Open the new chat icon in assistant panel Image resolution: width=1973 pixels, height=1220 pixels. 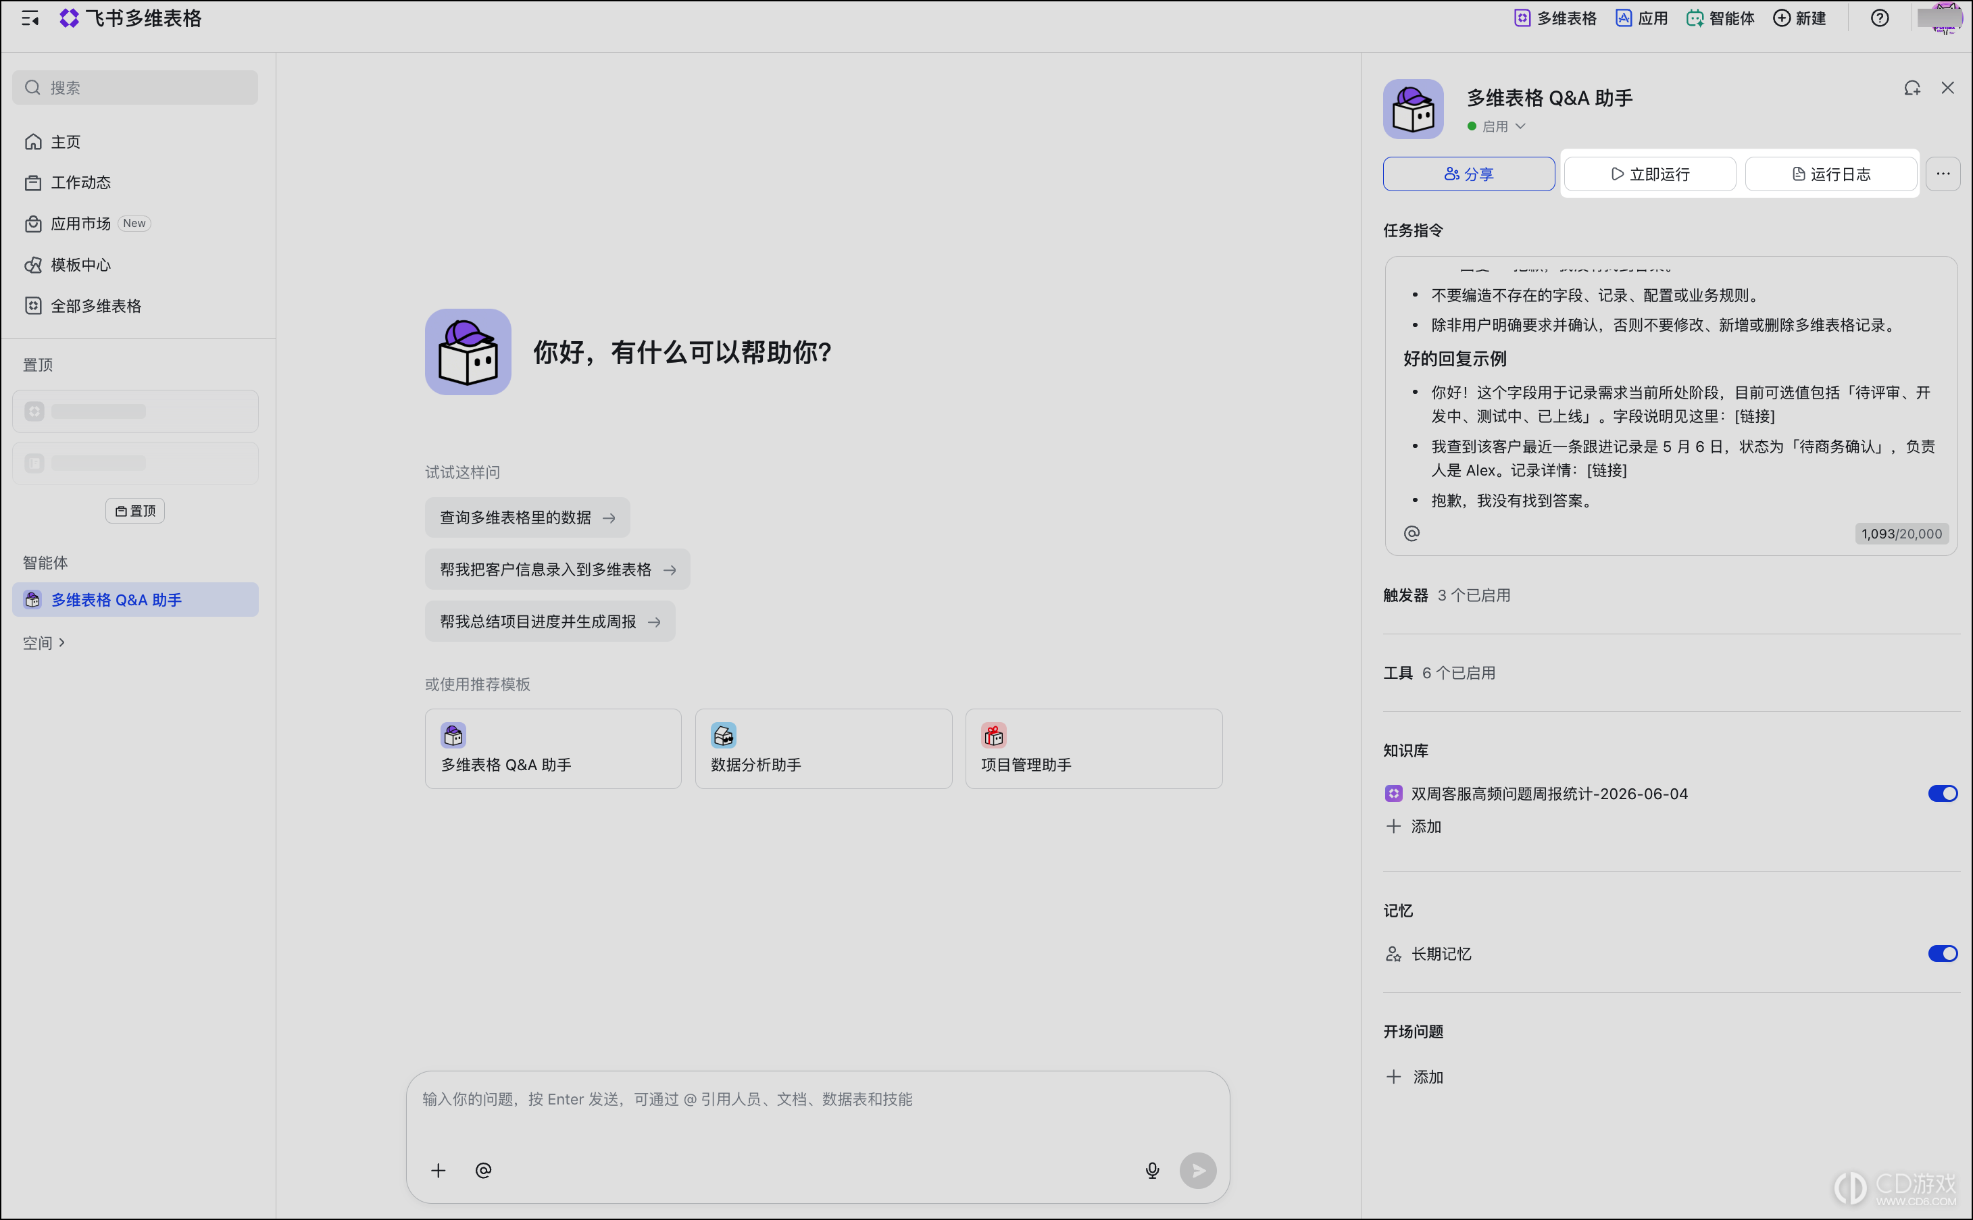coord(1912,88)
